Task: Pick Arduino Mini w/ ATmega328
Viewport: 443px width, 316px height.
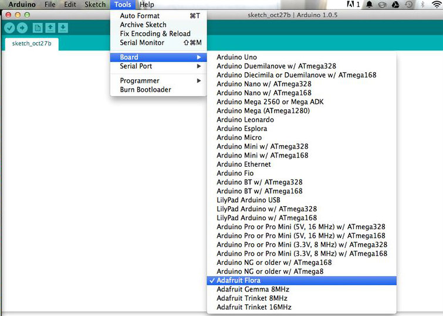Action: pos(302,146)
